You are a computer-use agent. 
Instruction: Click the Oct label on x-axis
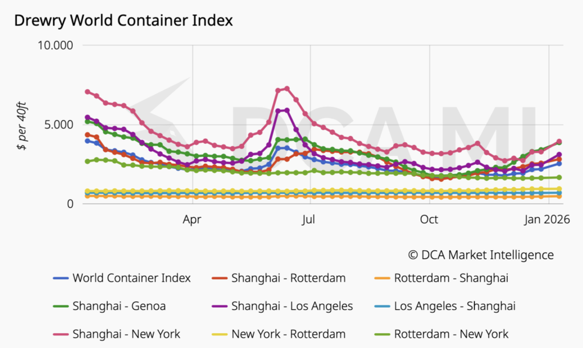click(x=429, y=219)
